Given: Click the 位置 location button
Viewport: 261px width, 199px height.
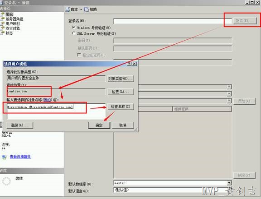Looking at the screenshot, I should pos(121,92).
